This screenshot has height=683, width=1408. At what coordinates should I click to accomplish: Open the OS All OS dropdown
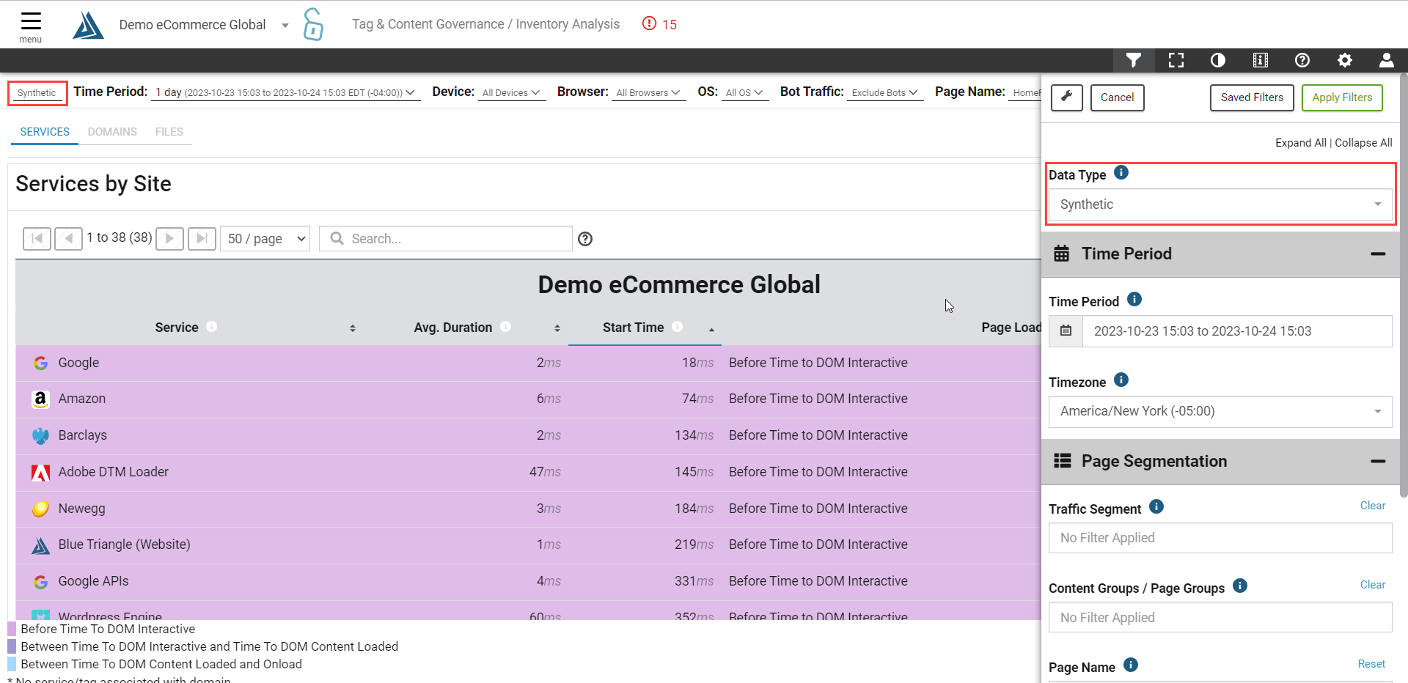pyautogui.click(x=745, y=92)
